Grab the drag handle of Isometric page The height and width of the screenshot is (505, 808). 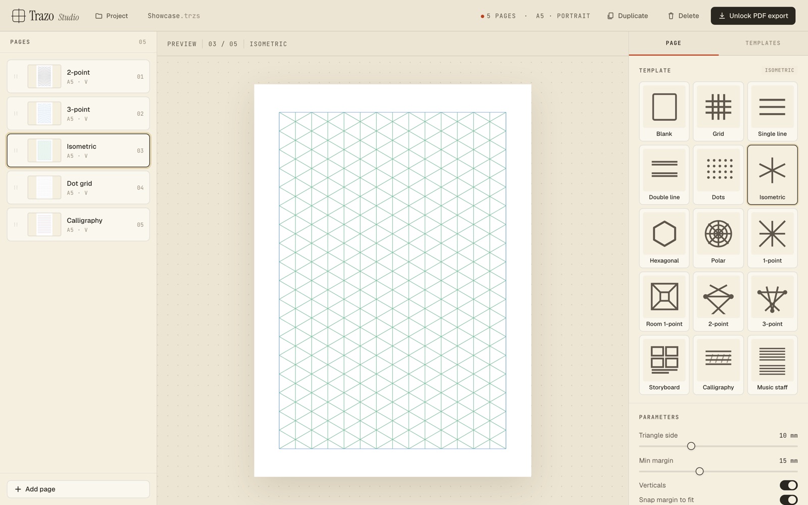click(x=16, y=150)
